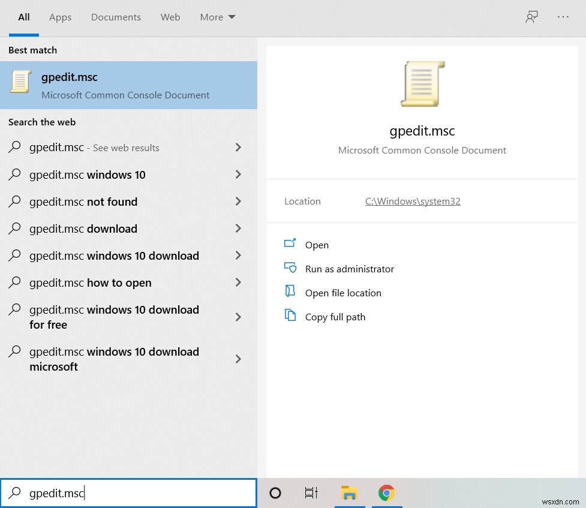586x508 pixels.
Task: Click the Cortana circle on the taskbar
Action: 275,493
